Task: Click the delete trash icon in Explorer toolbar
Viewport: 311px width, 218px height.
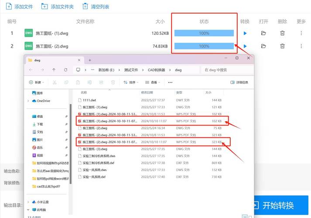Action: tap(113, 82)
